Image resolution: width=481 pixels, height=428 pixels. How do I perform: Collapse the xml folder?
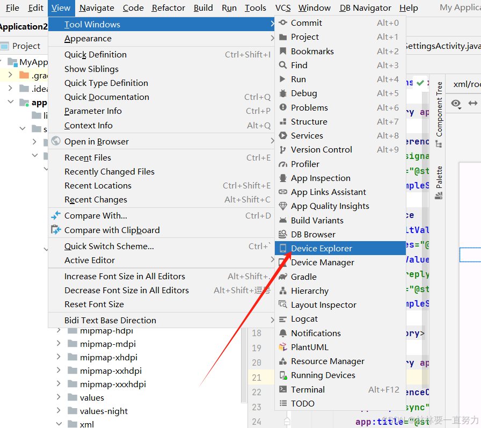(59, 424)
